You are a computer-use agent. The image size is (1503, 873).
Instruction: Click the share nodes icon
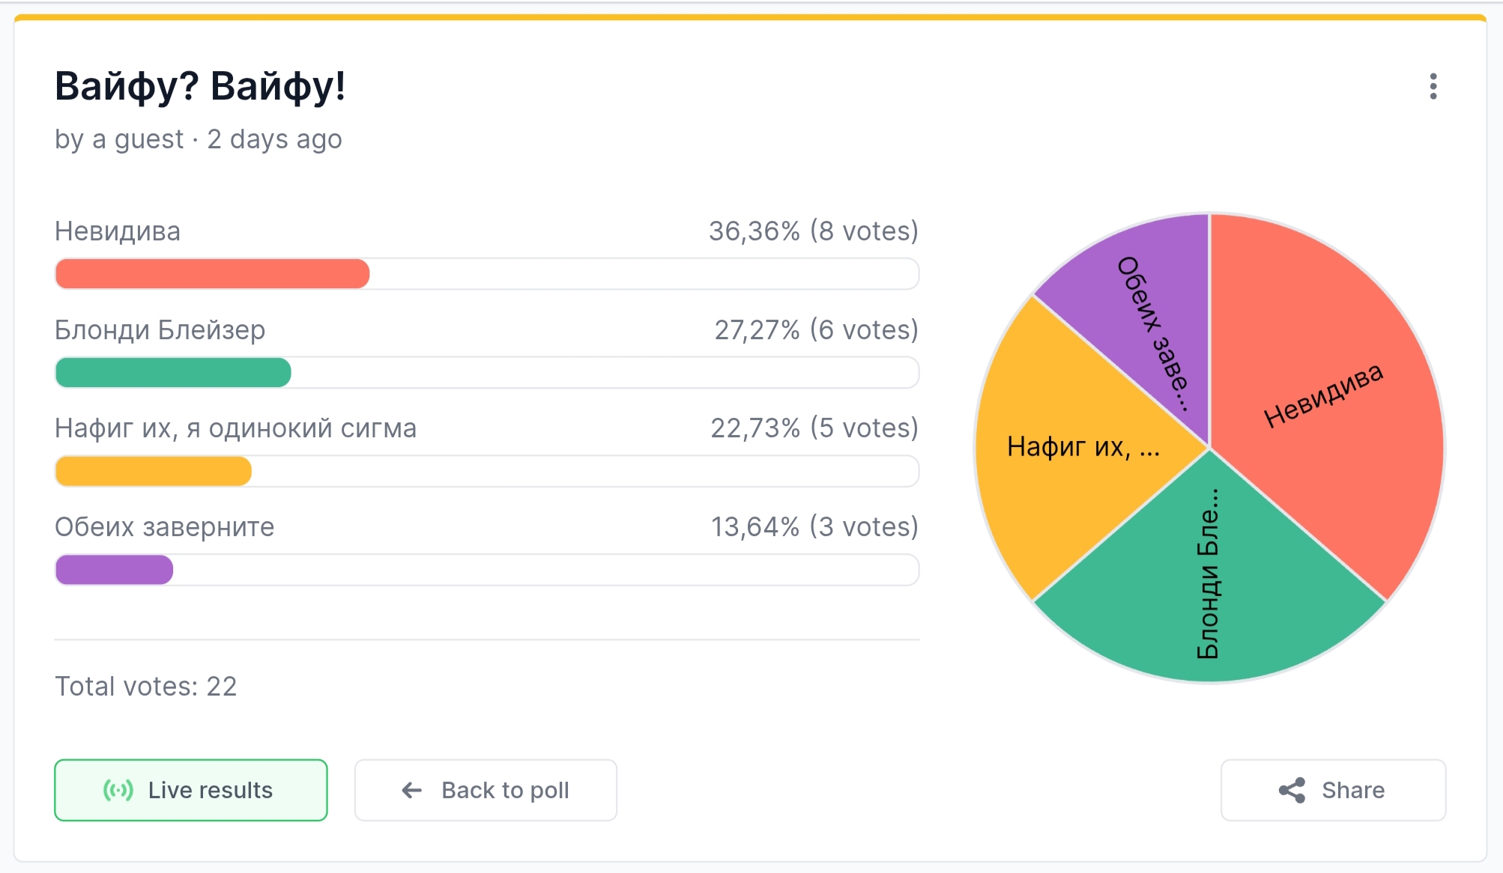click(1292, 790)
